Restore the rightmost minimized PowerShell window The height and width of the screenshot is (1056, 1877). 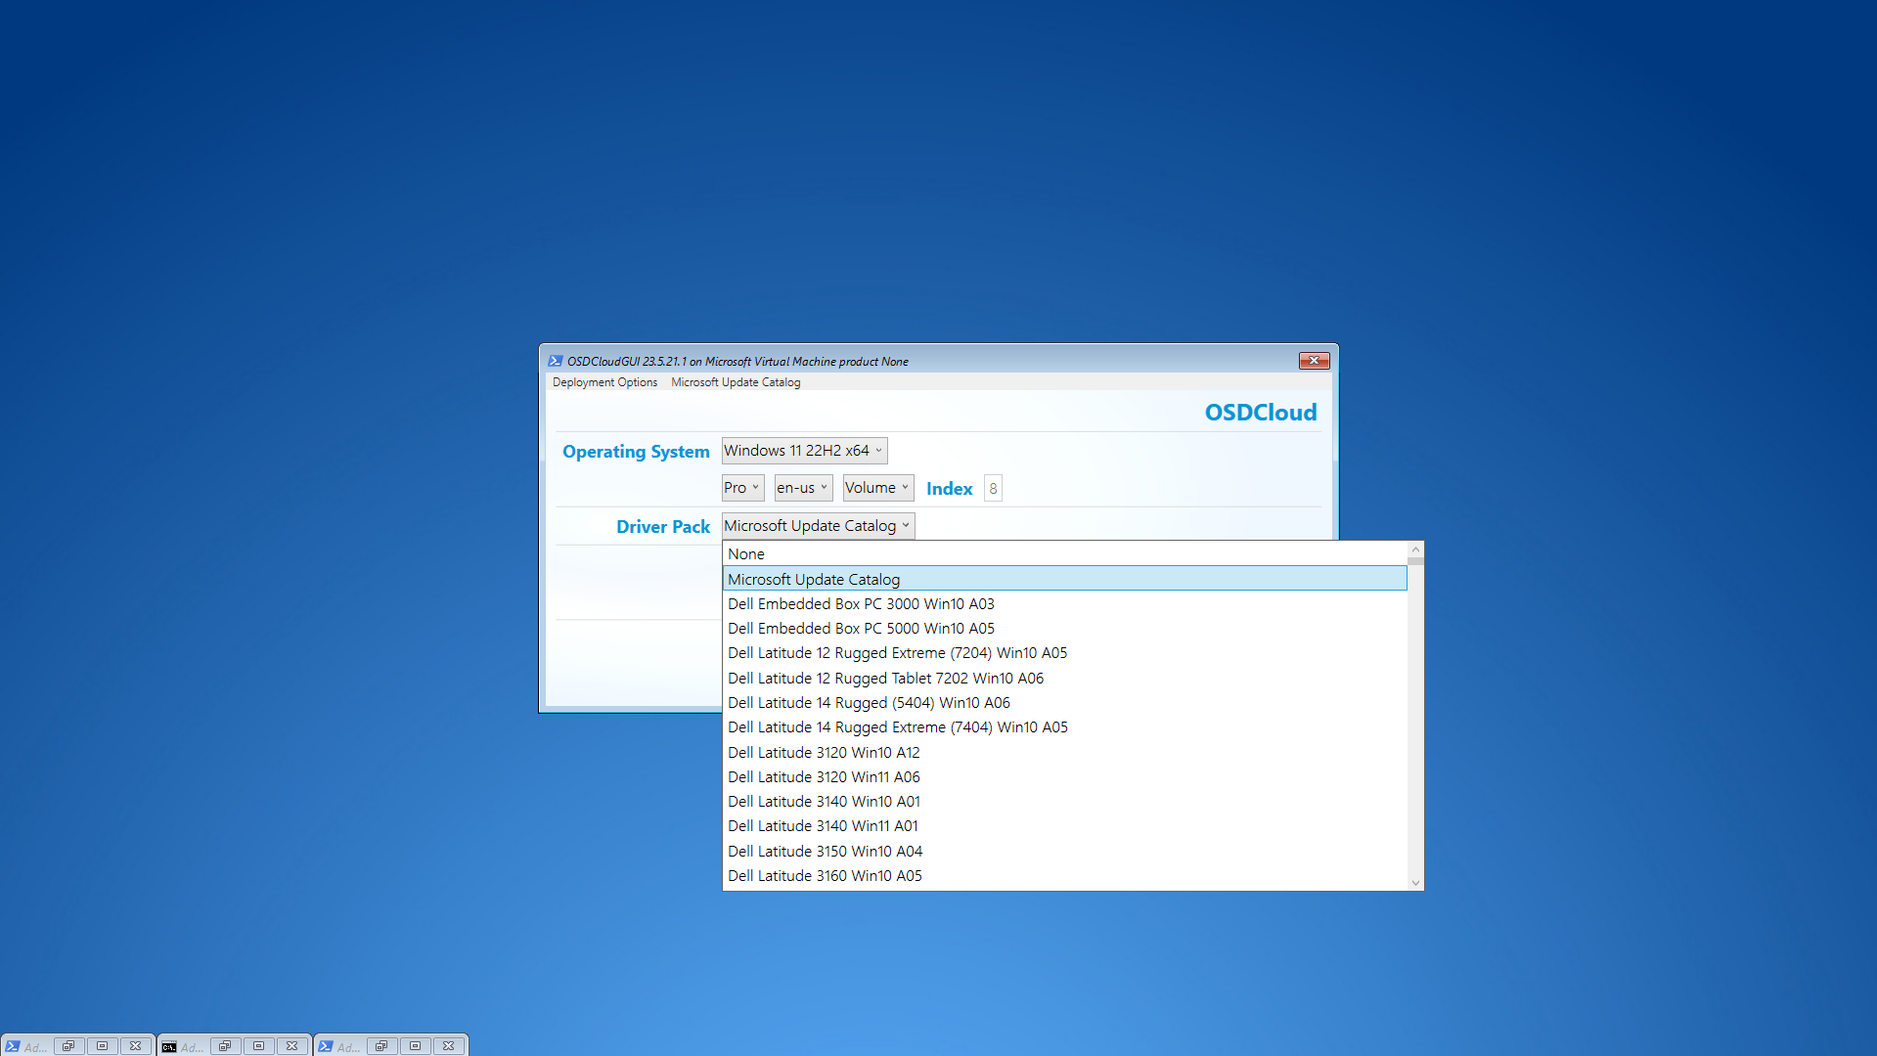coord(381,1045)
